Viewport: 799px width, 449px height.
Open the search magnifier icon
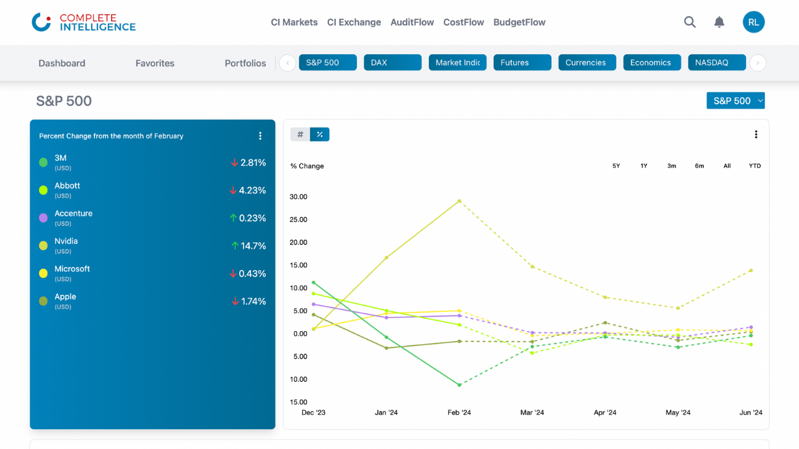click(x=690, y=22)
